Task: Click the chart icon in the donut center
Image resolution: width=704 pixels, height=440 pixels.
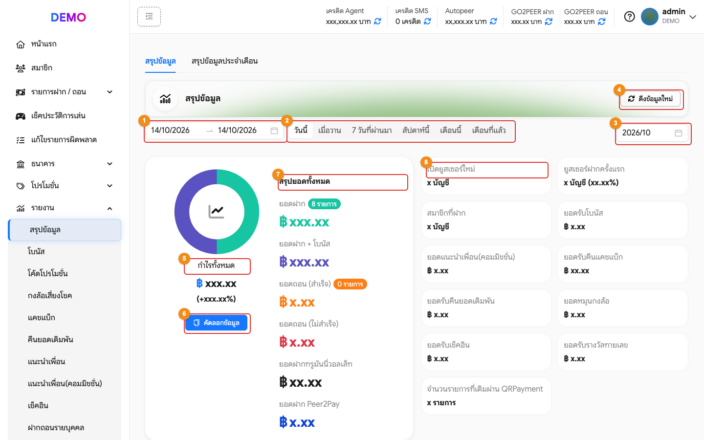Action: [x=217, y=212]
